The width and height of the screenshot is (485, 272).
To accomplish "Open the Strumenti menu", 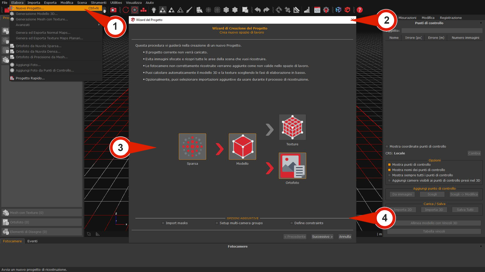I will tap(99, 3).
